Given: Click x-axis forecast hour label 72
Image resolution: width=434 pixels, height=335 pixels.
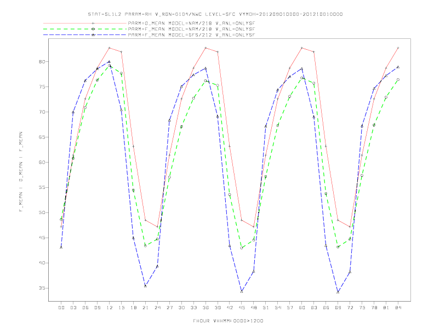Looking at the screenshot, I should 350,308.
